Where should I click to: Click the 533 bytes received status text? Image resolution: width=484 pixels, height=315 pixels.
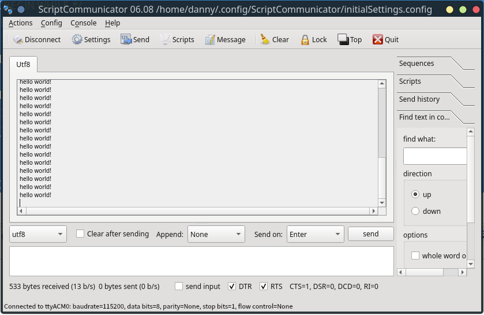52,287
